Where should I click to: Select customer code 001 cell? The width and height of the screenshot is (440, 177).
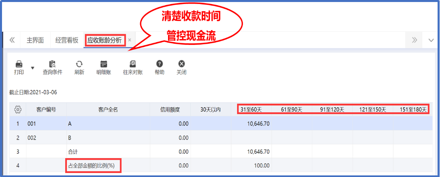tap(46, 124)
